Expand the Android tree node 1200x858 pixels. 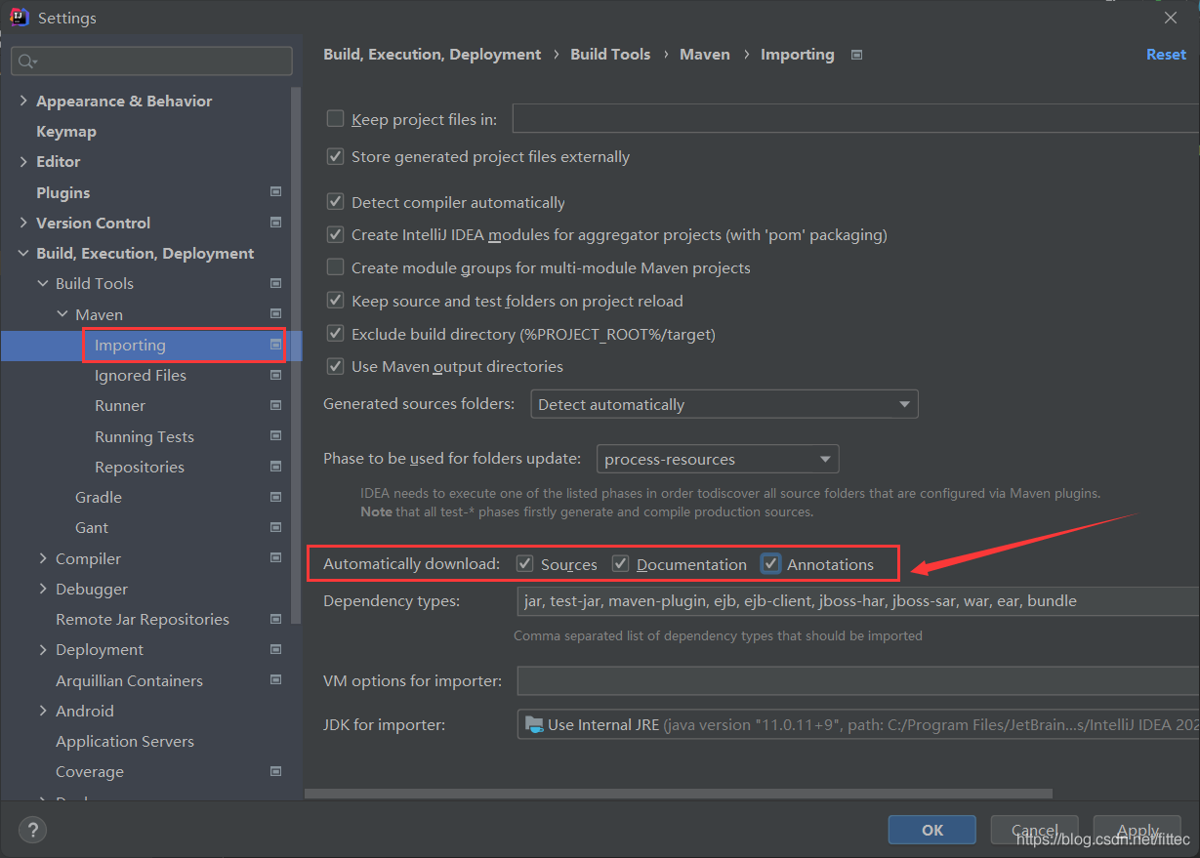(x=43, y=711)
